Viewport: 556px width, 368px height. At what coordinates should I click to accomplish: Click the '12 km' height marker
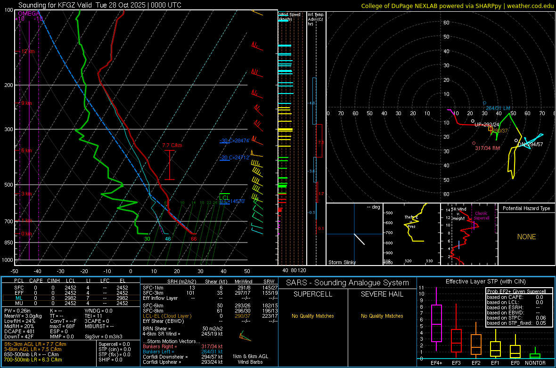tap(28, 51)
